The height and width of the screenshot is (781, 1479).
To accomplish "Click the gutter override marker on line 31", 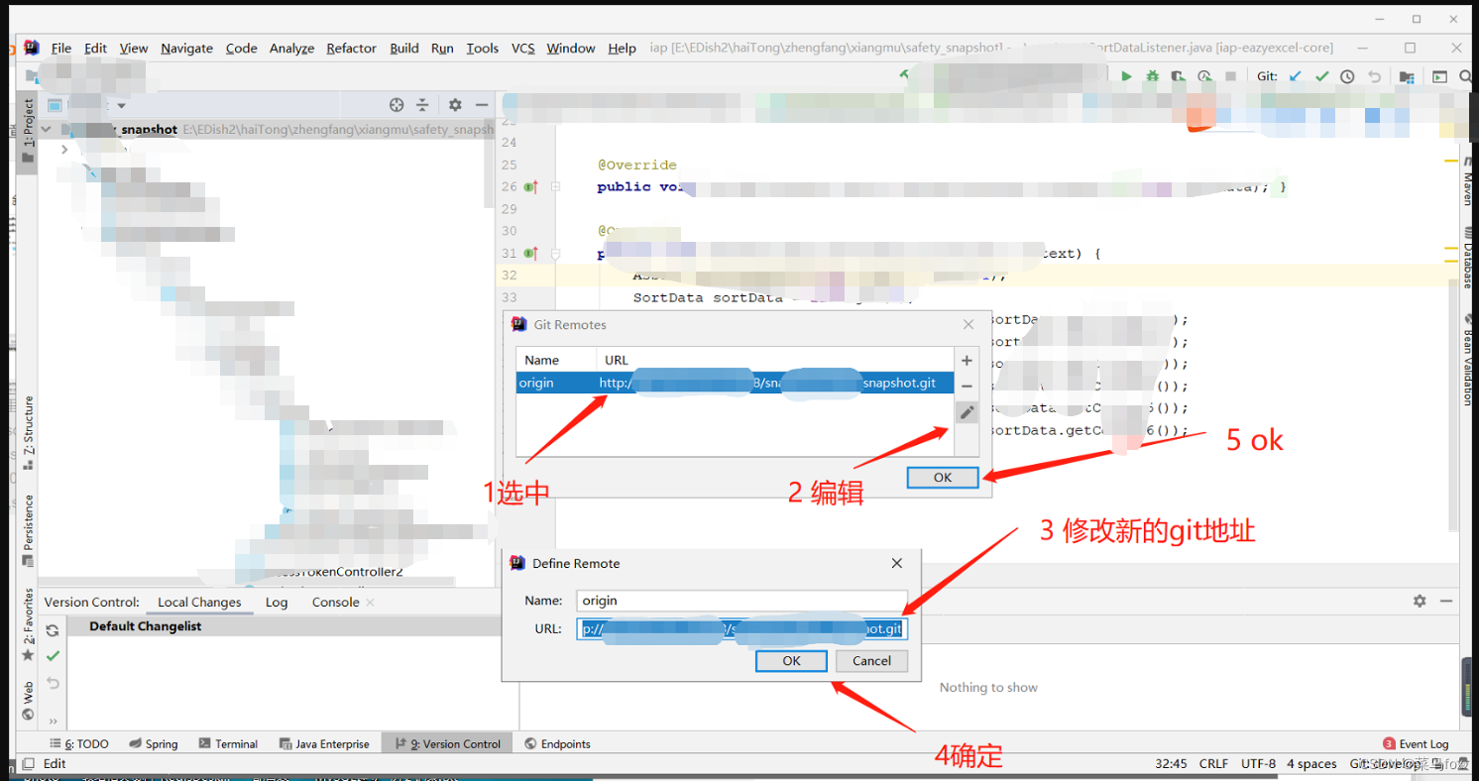I will 530,253.
